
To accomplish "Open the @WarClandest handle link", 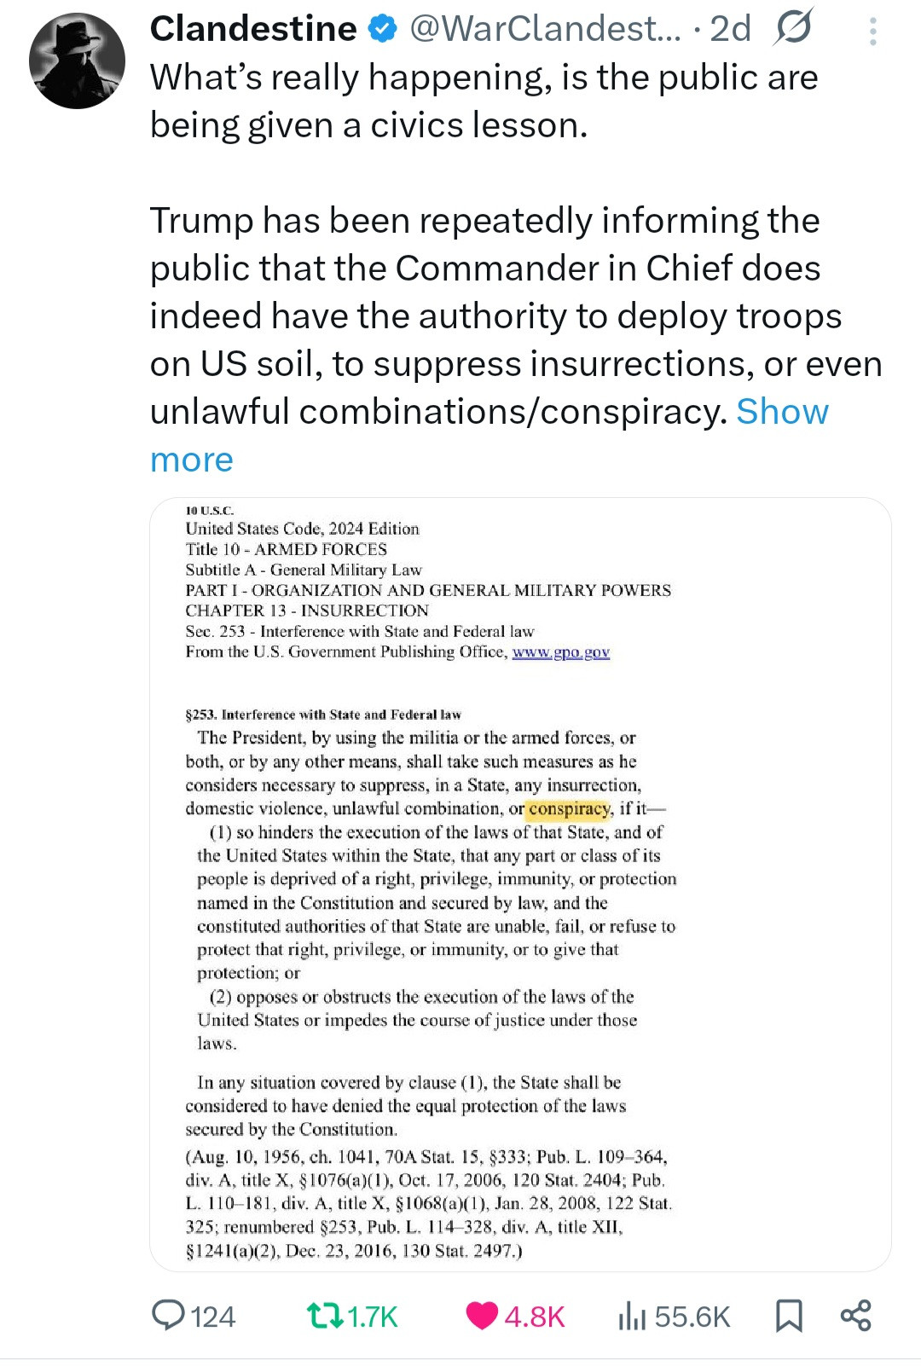I will click(x=546, y=29).
